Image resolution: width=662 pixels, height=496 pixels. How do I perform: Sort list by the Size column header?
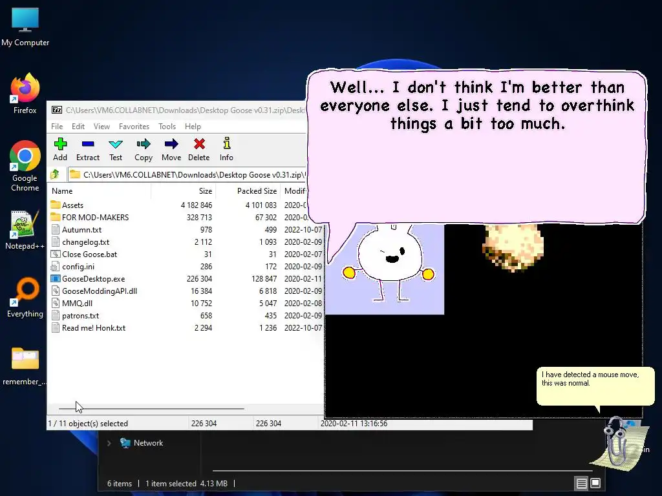pyautogui.click(x=184, y=191)
